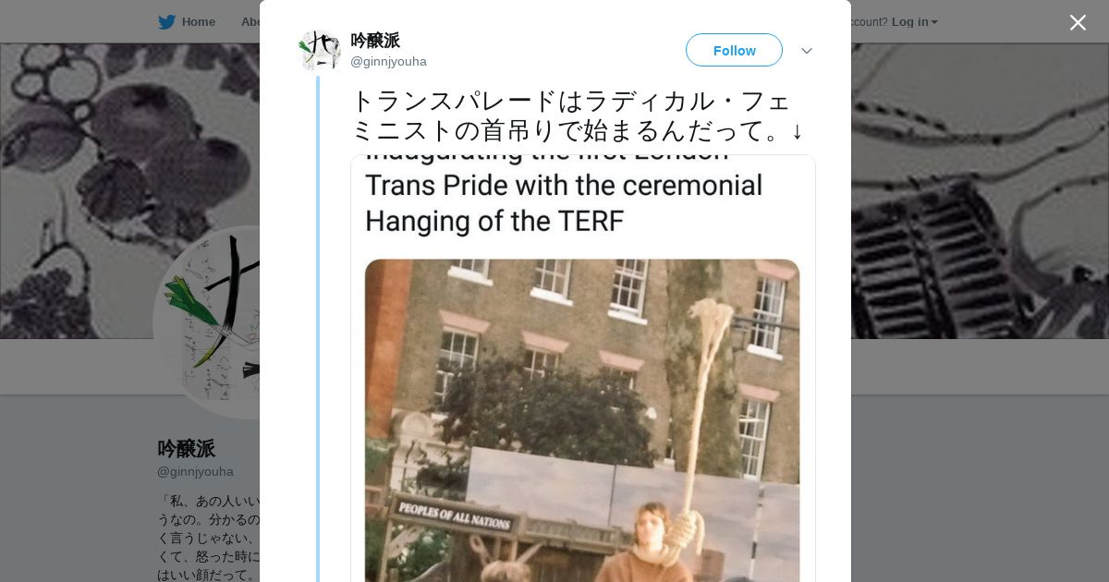Click the PEOPLES OF ALL NATIONS sign in photo
This screenshot has height=582, width=1109.
tap(454, 514)
